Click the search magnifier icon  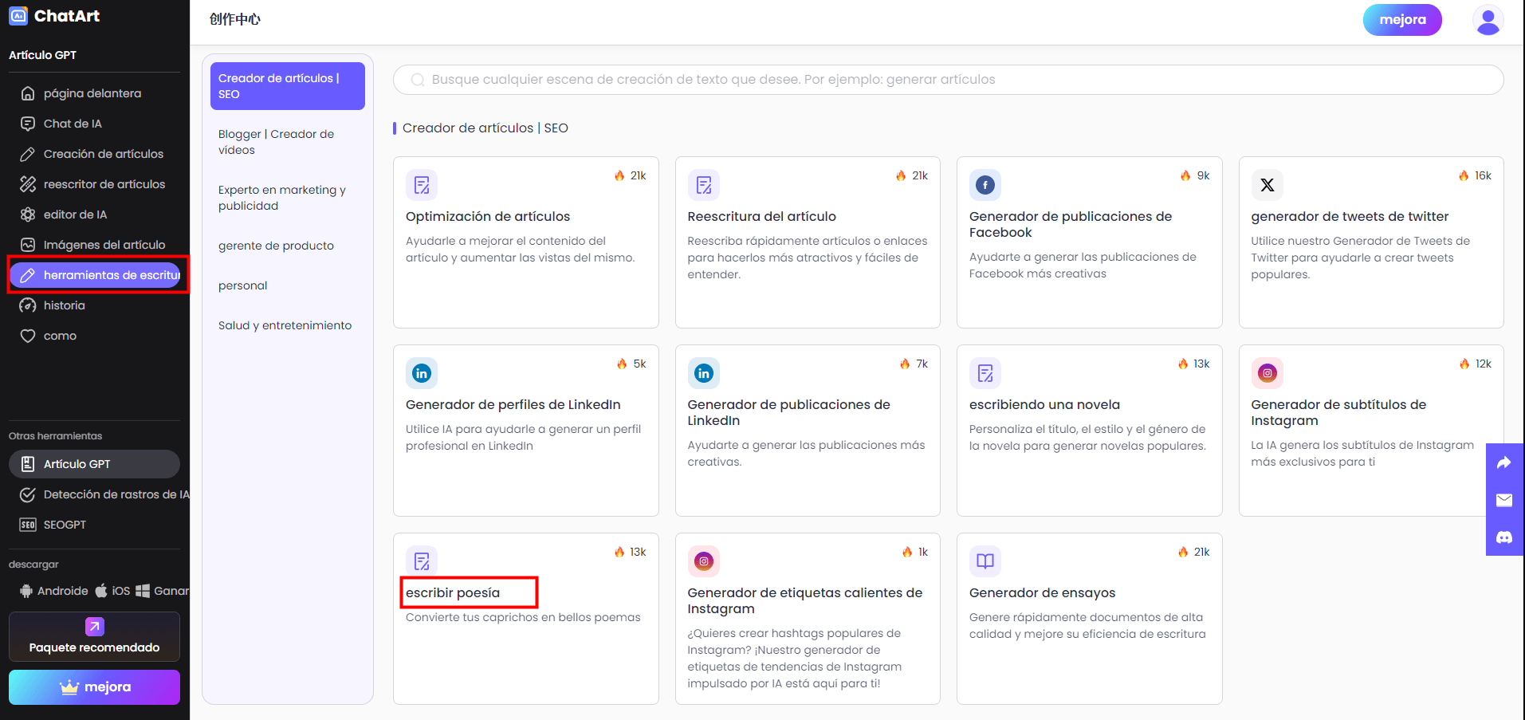418,80
